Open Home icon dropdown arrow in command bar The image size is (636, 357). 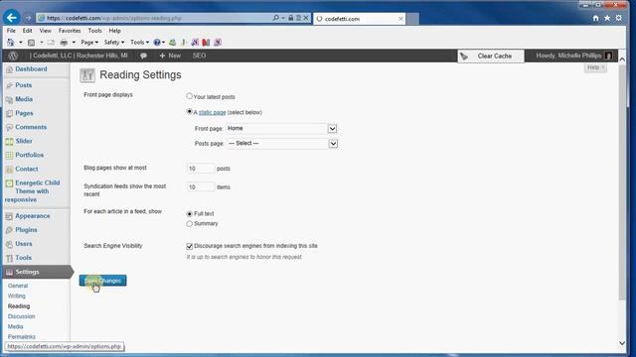(20, 42)
